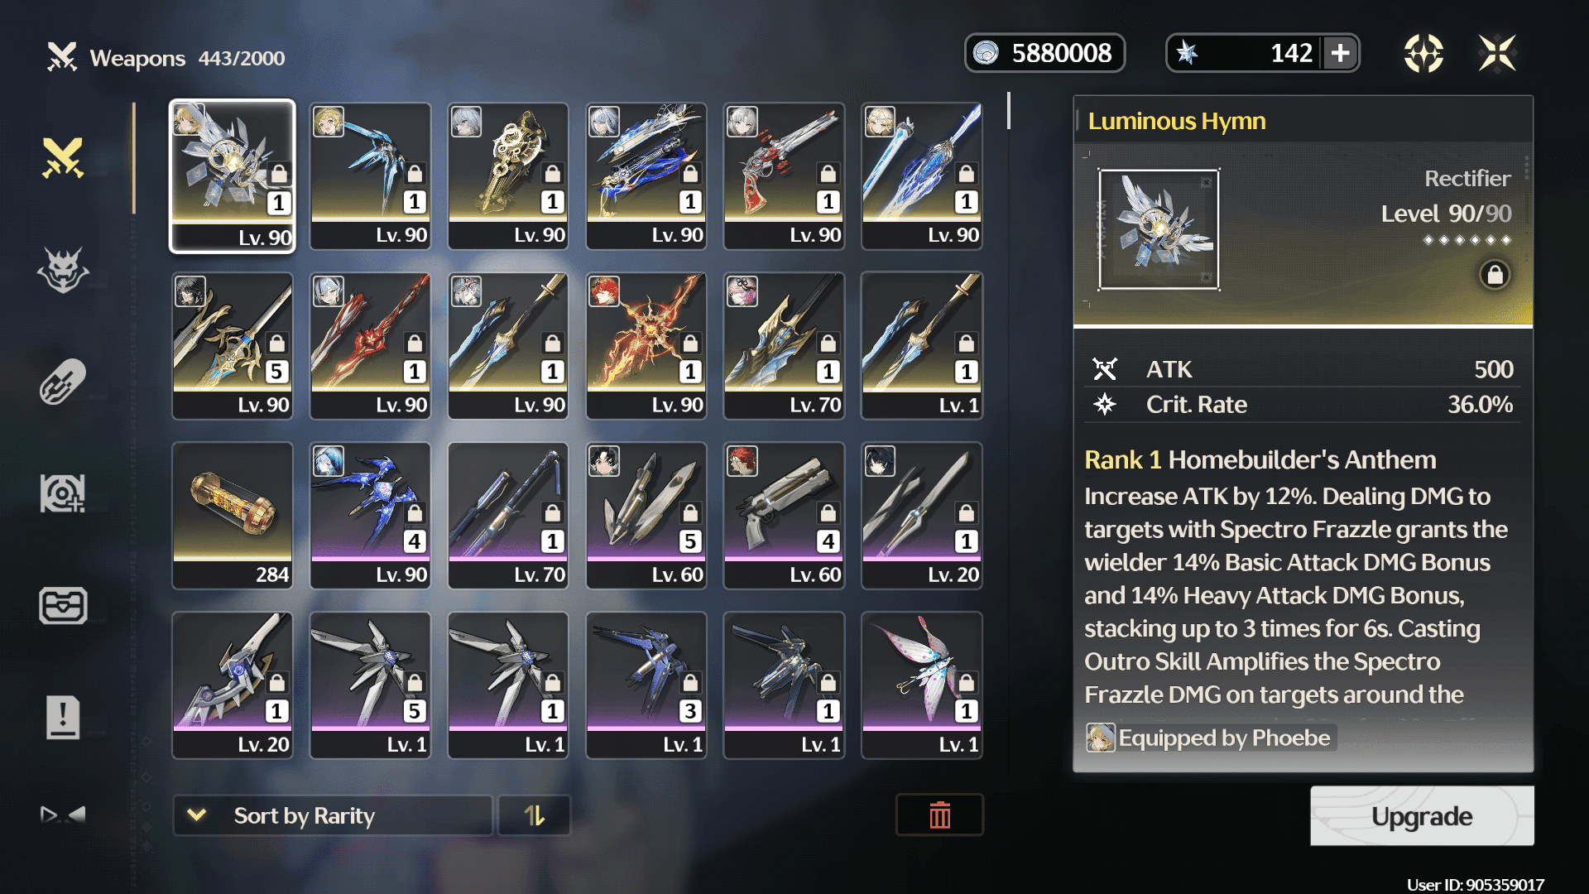Open the target-shaped icon in top bar
Viewport: 1589px width, 894px height.
[x=1423, y=53]
